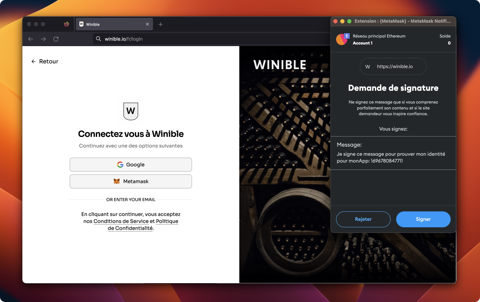Click the MetaMask account avatar icon
The height and width of the screenshot is (302, 480).
[341, 39]
